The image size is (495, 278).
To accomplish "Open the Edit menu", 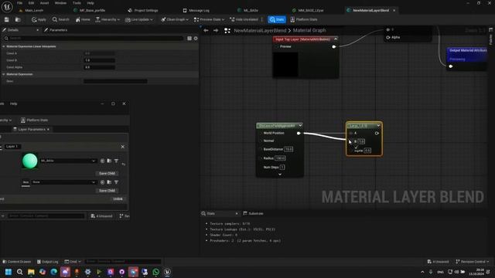I will coord(31,3).
